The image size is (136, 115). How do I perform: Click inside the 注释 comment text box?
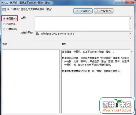point(82,23)
